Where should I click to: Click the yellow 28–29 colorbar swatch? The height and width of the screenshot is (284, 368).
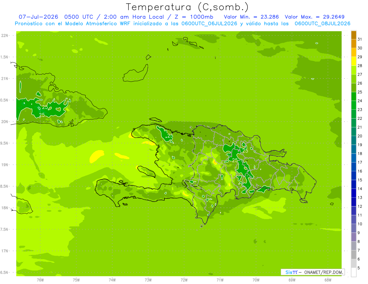354,61
